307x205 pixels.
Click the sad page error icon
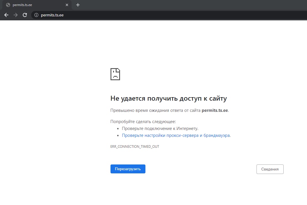pos(115,74)
